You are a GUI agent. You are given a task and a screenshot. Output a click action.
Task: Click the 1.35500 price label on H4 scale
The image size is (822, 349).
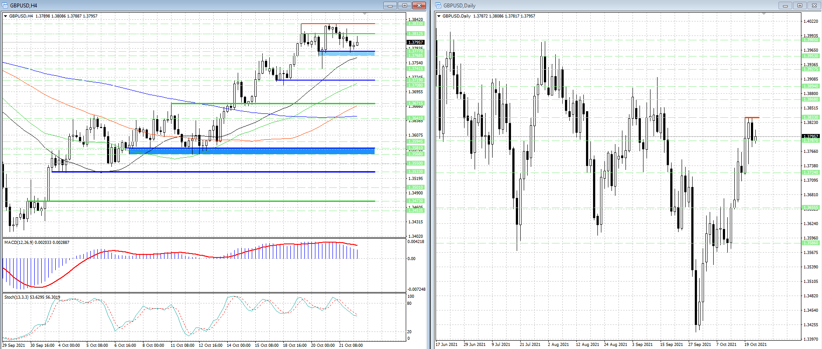(x=416, y=163)
